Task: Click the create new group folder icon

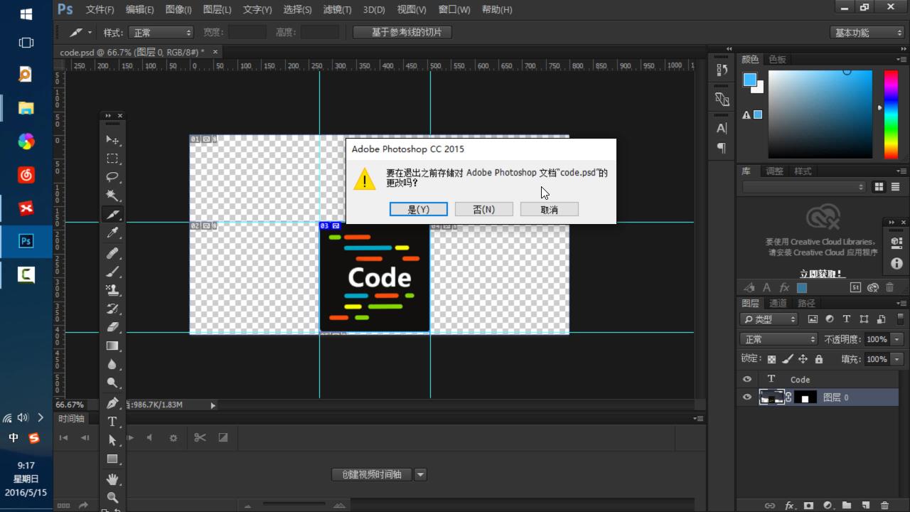Action: [x=846, y=506]
